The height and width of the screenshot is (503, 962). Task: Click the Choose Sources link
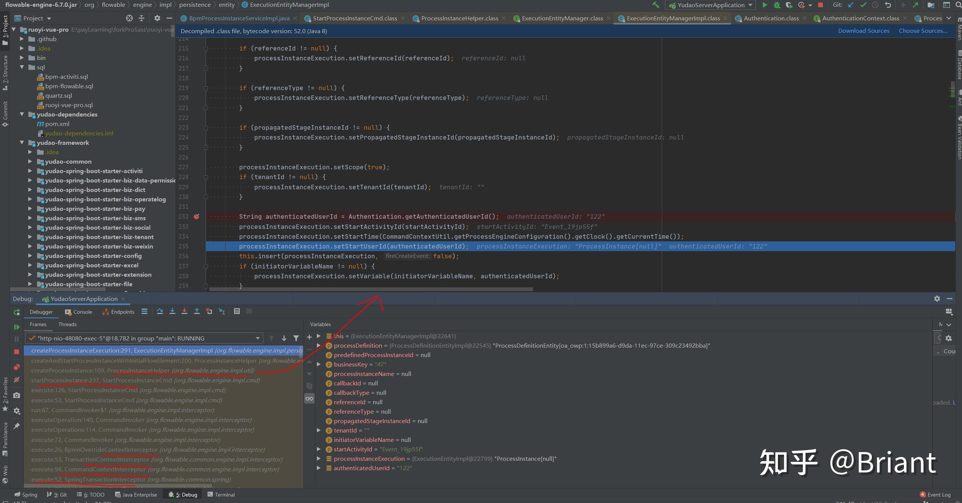click(923, 31)
